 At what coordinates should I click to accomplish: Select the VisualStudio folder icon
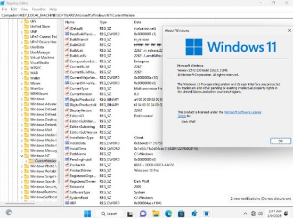27,63
